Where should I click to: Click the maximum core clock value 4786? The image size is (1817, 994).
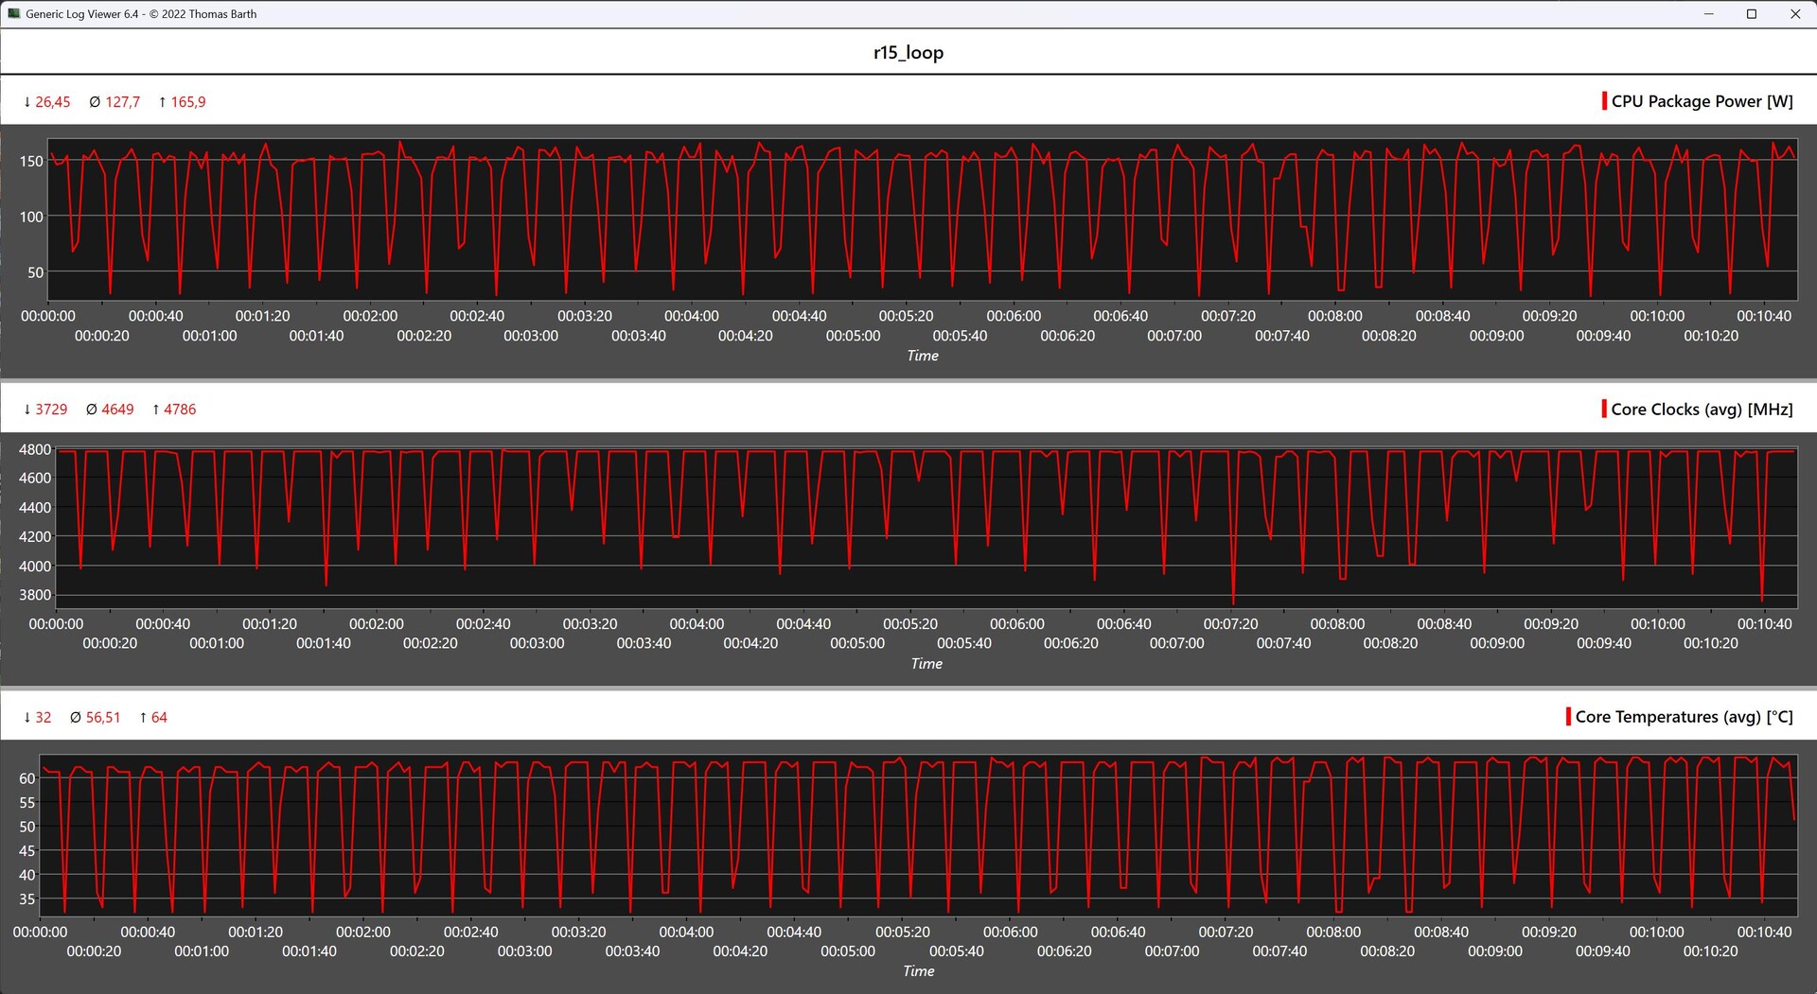pos(180,410)
